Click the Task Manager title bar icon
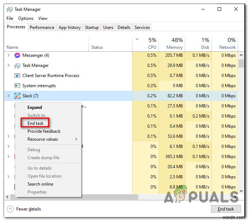 point(10,9)
